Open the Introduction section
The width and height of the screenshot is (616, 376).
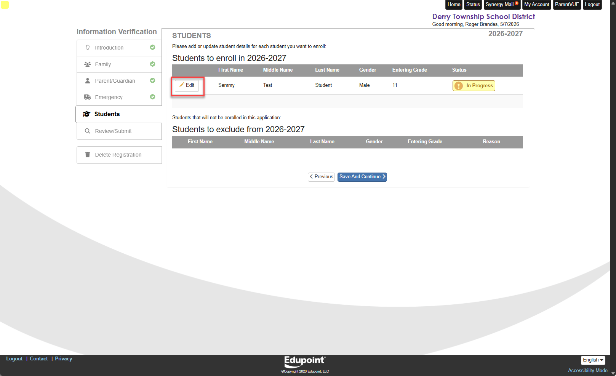point(119,48)
